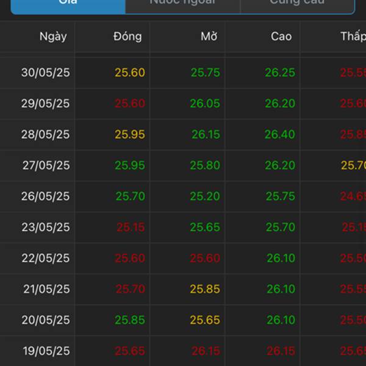Select the 26/05/25 date row
This screenshot has width=366, height=366.
183,196
